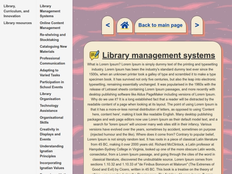Select Professional Communication in the sidebar

52,61
